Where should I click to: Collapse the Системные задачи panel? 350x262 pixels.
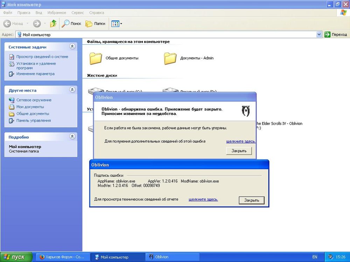click(72, 46)
